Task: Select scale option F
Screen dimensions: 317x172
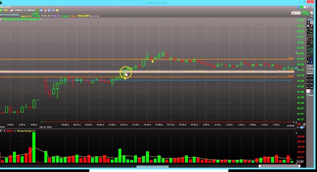Action: [304, 127]
